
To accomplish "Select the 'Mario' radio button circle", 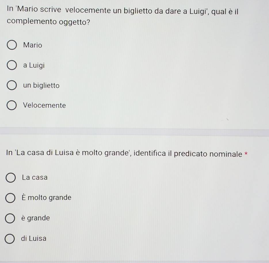I will (12, 45).
